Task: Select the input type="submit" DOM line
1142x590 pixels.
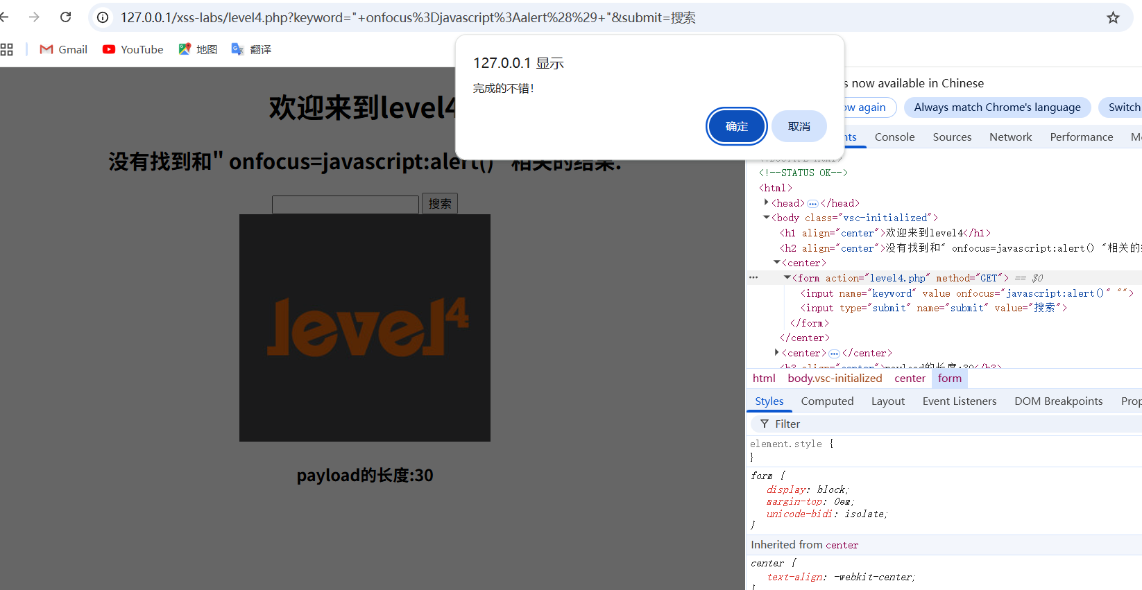Action: coord(933,308)
